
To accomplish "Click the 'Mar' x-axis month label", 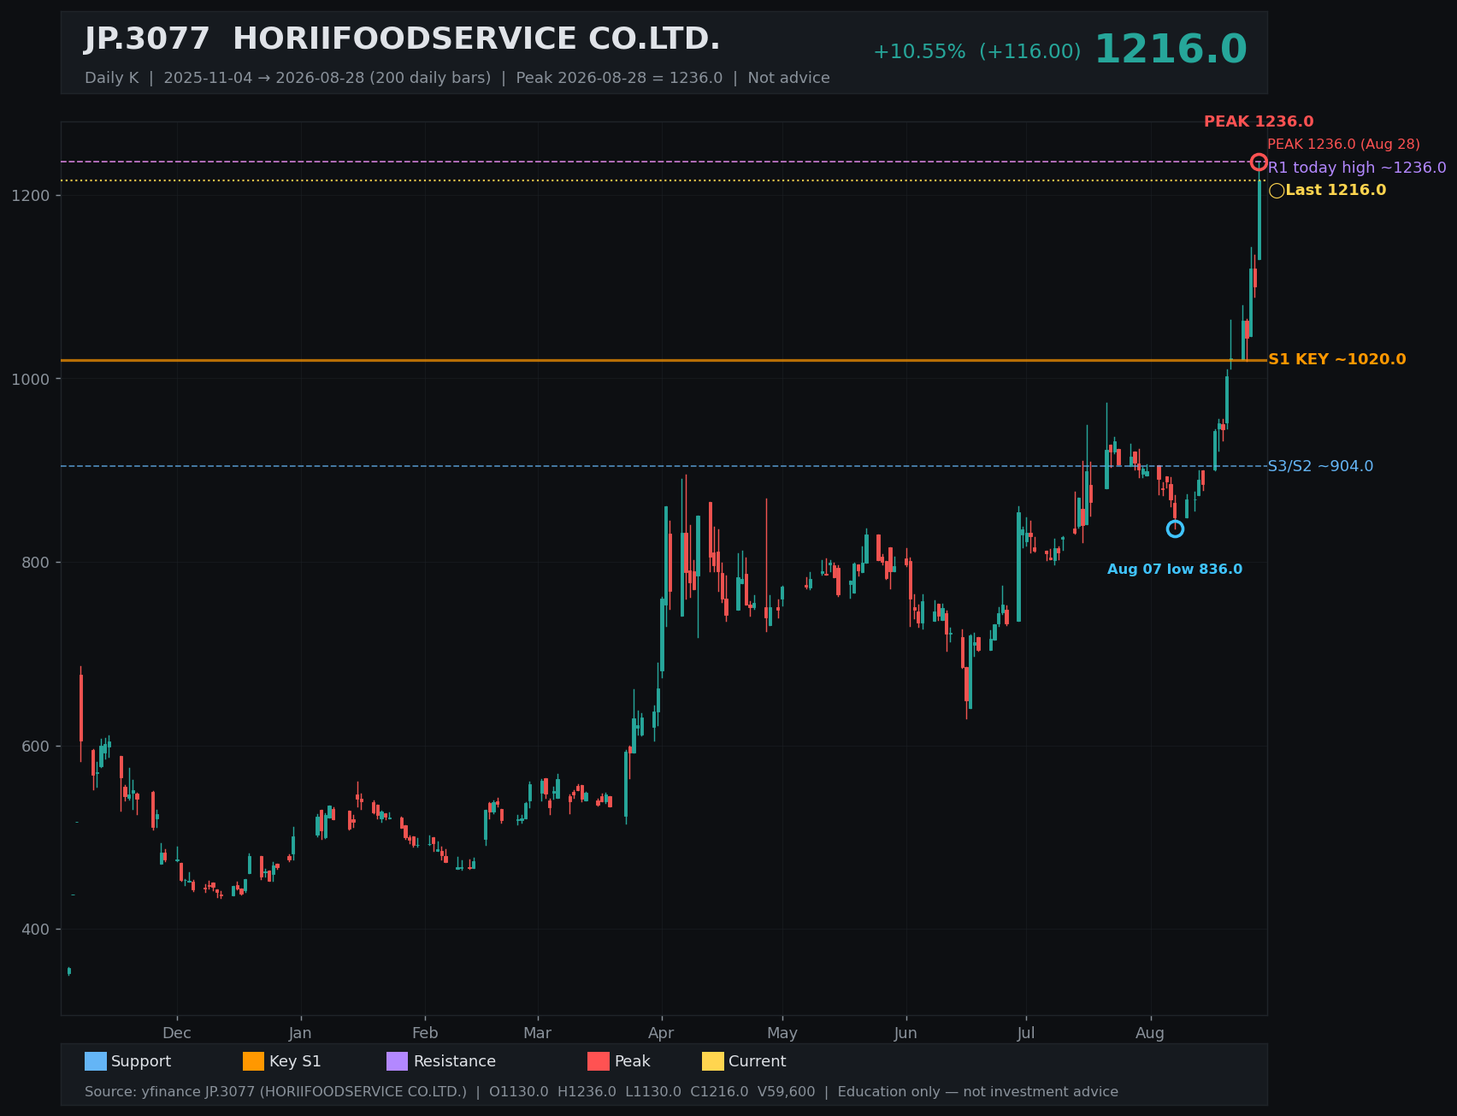I will [538, 1033].
